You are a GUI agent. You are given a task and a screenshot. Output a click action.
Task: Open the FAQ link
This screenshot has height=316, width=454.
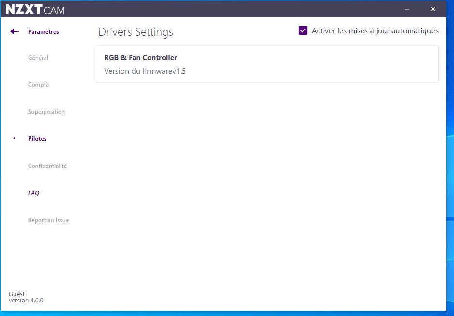coord(33,193)
